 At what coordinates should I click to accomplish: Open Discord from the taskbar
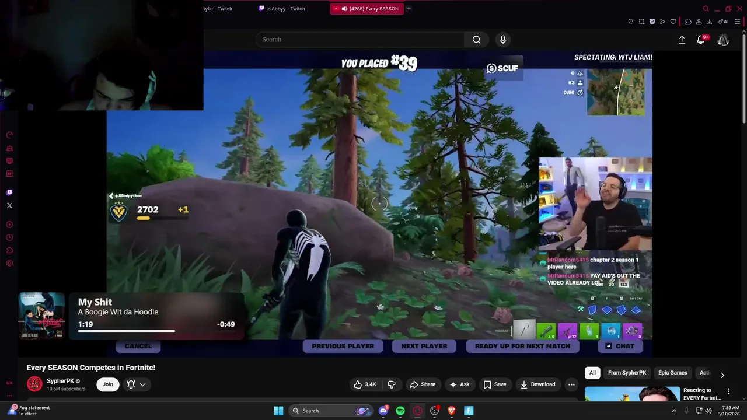383,411
